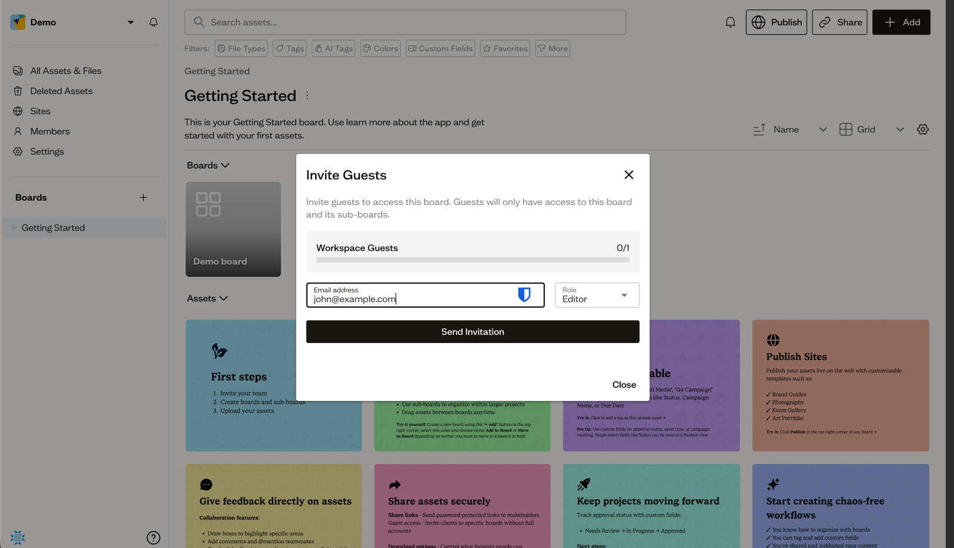This screenshot has width=954, height=548.
Task: Click the Sites globe icon
Action: click(18, 111)
